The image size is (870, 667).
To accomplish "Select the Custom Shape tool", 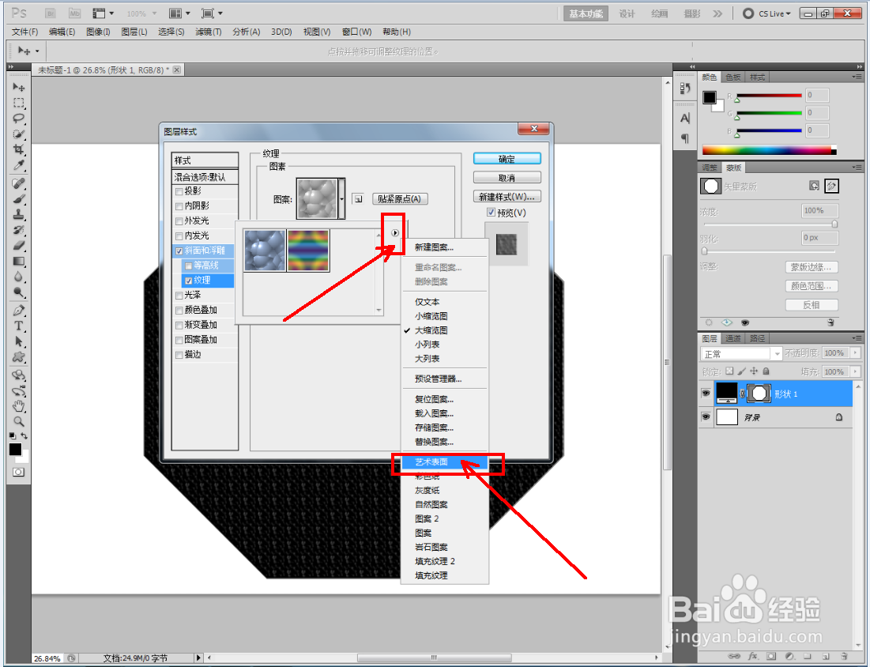I will click(x=18, y=356).
